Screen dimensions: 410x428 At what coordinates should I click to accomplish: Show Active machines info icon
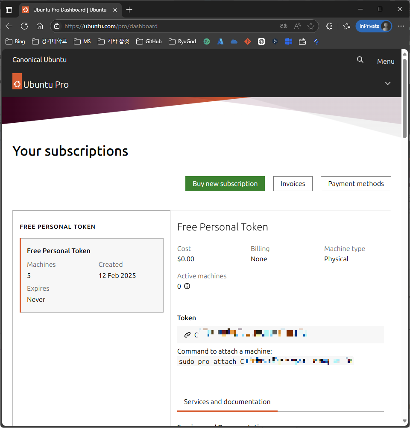pos(187,286)
